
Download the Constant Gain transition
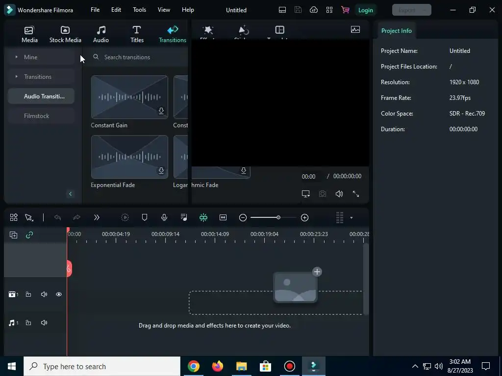pyautogui.click(x=161, y=111)
